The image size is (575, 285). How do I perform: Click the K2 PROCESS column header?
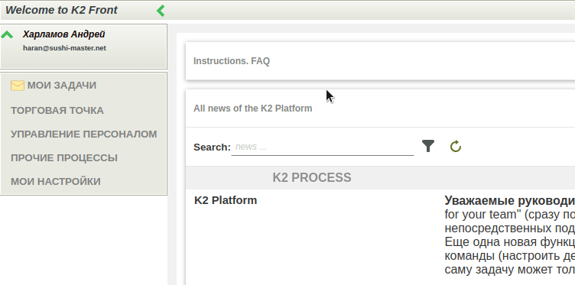tap(312, 178)
